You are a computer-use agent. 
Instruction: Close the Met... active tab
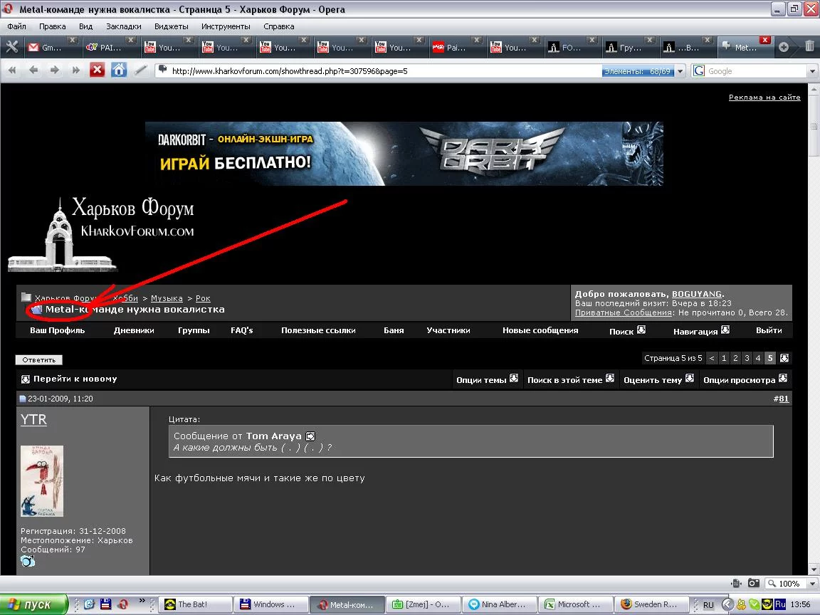coord(765,41)
